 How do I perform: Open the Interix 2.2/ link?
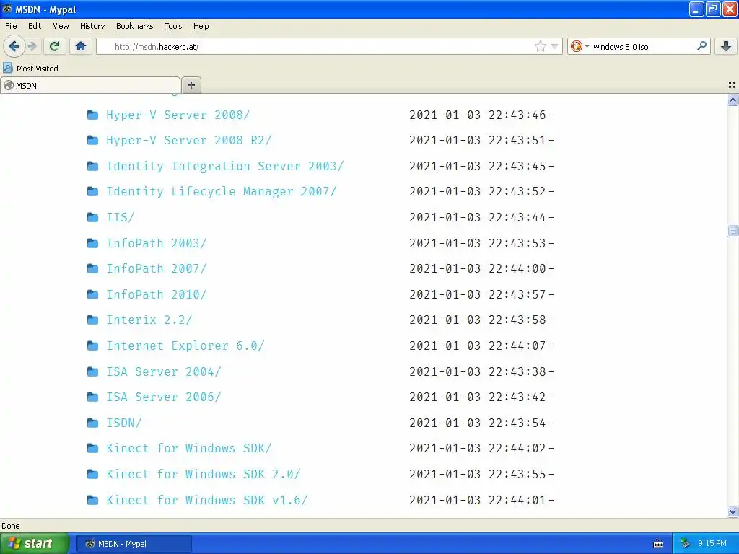click(149, 320)
